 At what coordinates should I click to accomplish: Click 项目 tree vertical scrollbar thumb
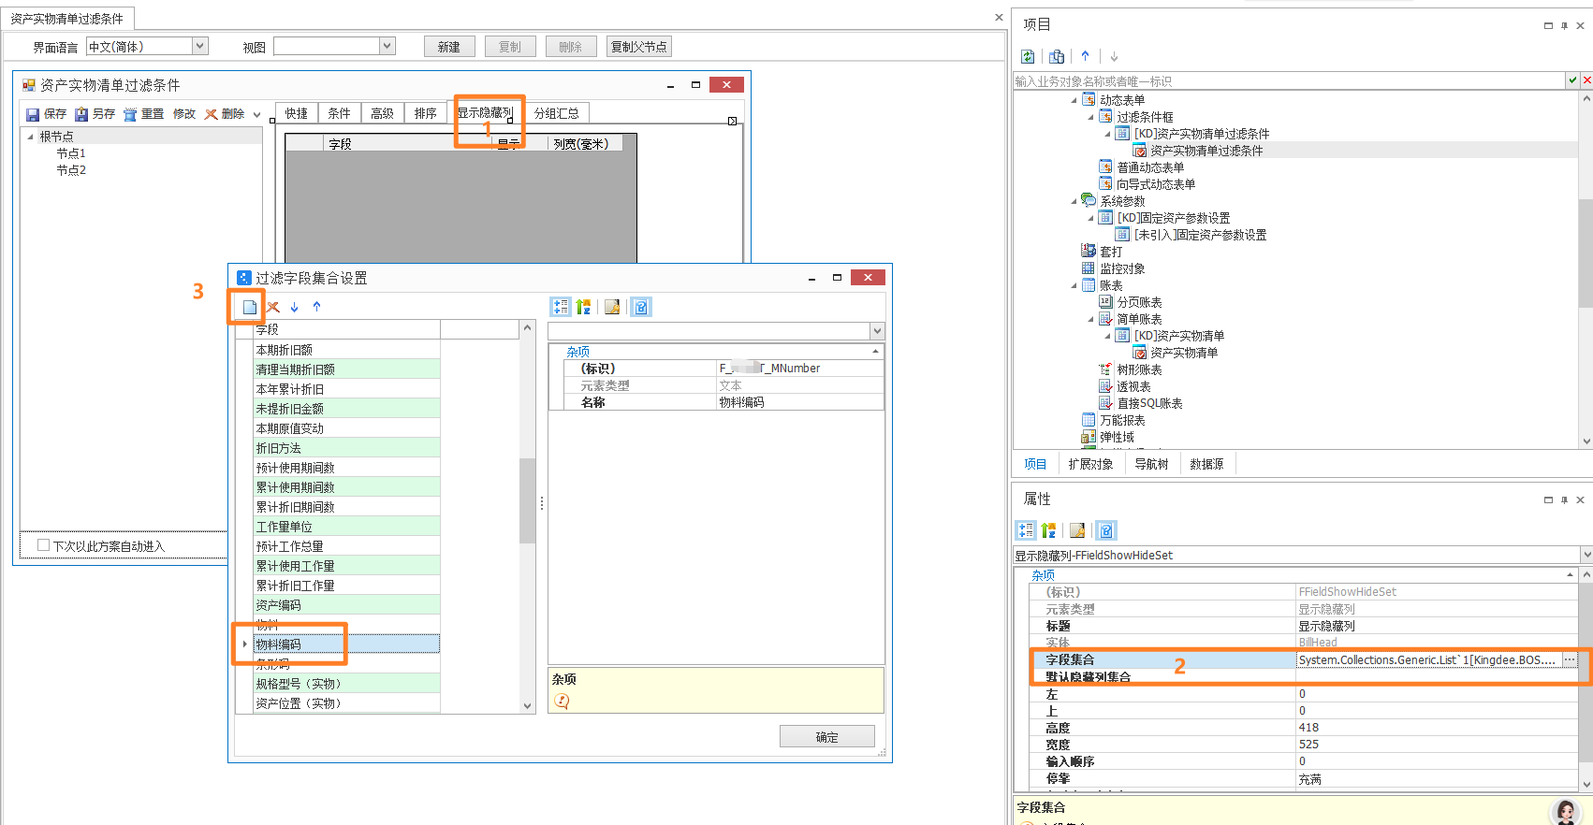click(1586, 253)
